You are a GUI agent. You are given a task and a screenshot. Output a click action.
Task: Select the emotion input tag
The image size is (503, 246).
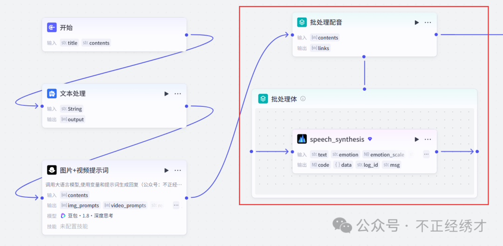tap(346, 155)
